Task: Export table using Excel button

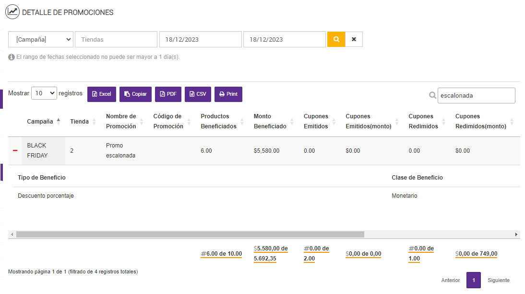Action: (x=102, y=94)
